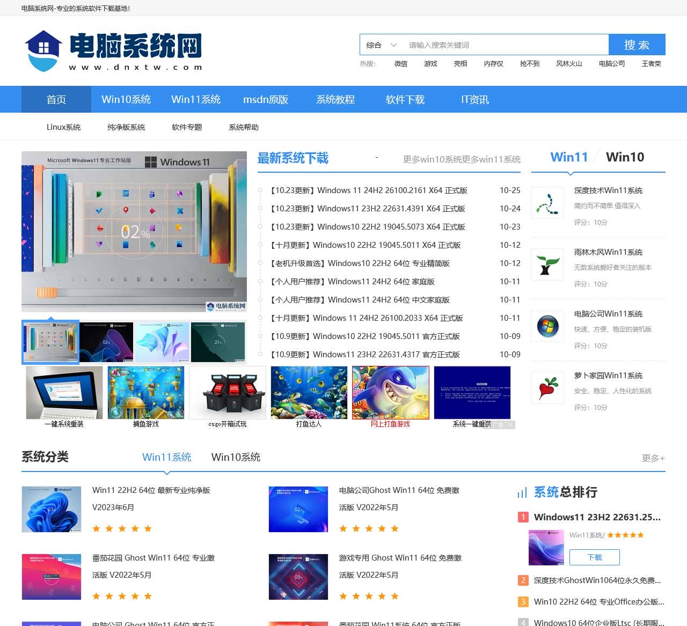The height and width of the screenshot is (626, 687).
Task: Click the number 2 rank badge
Action: click(x=522, y=580)
